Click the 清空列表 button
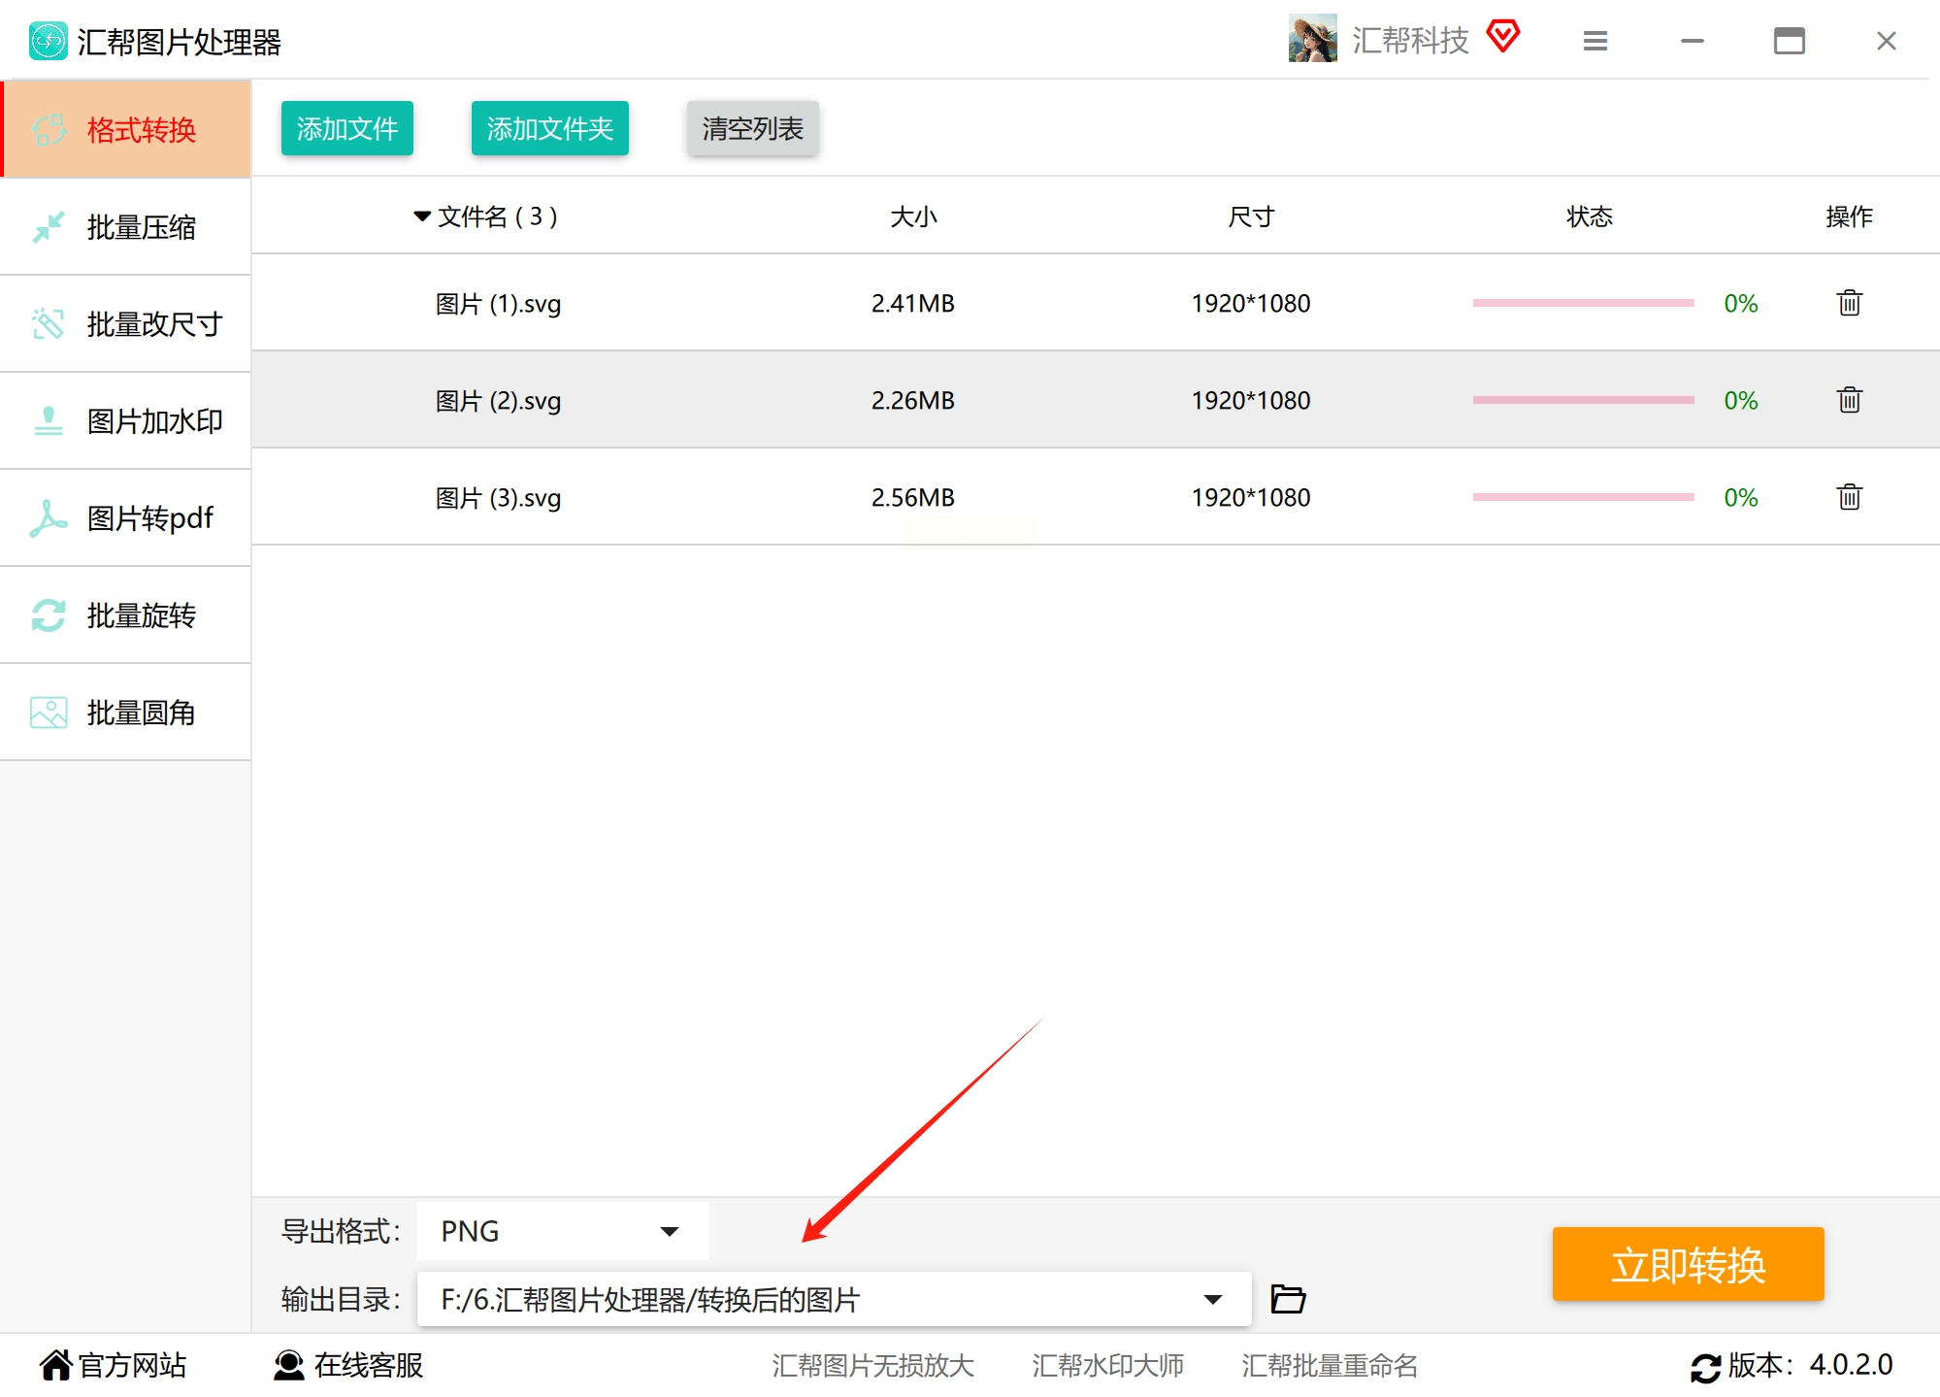 point(752,128)
